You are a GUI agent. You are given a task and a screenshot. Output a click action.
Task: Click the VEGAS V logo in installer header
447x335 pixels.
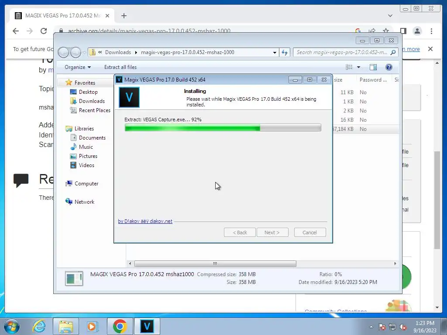[x=129, y=97]
